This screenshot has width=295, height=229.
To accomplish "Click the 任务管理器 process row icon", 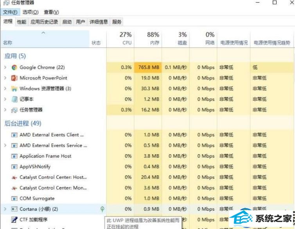I will (14, 110).
